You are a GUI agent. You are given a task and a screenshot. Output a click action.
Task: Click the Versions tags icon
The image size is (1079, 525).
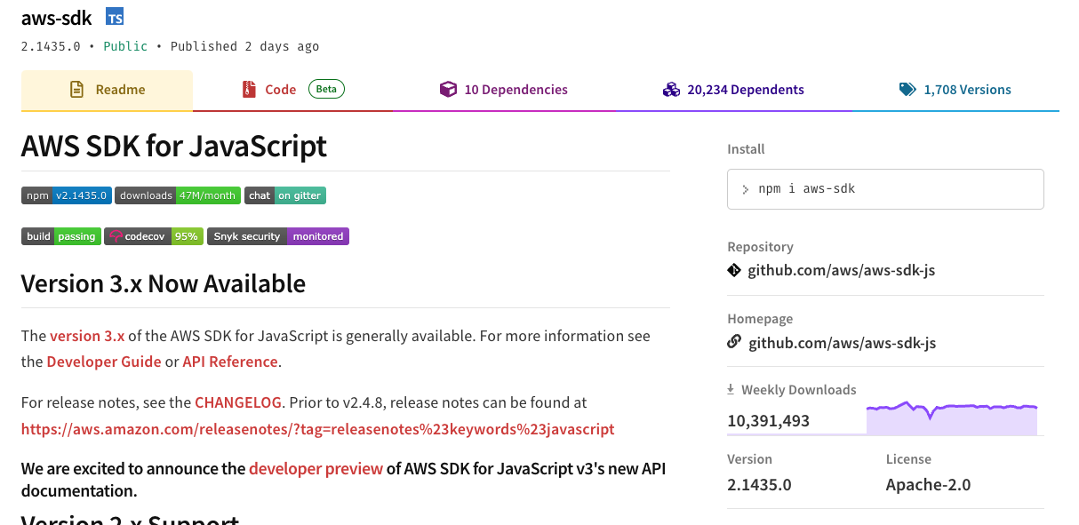click(x=907, y=90)
